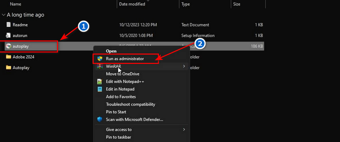Image resolution: width=340 pixels, height=142 pixels.
Task: Select the autorun setup information file icon
Action: coord(8,35)
